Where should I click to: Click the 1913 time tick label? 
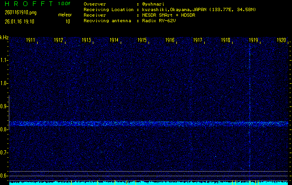click(86, 40)
